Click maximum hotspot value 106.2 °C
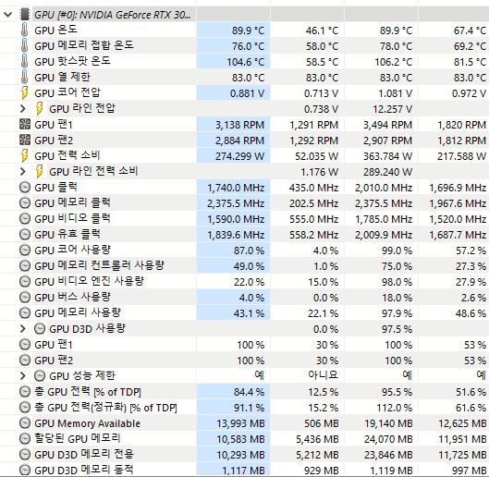 click(x=393, y=62)
